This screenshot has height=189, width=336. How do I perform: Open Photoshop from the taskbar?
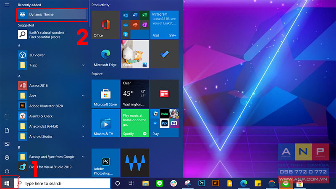[202, 184]
